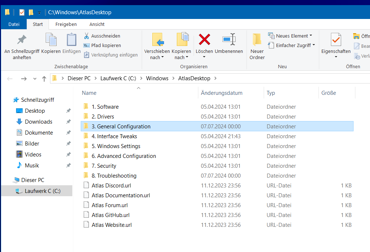Open the Datei menu tab
370x252 pixels.
point(14,24)
